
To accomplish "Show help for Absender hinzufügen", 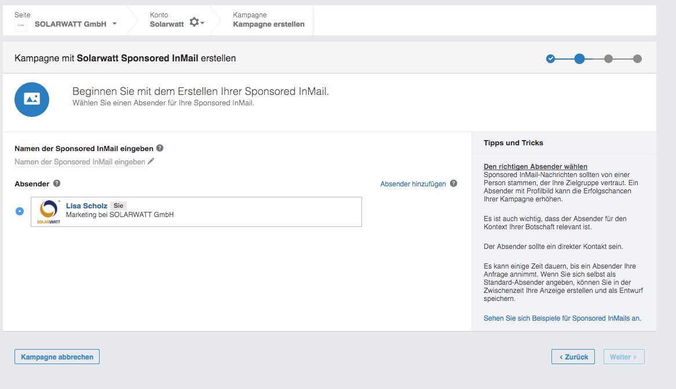I will 454,184.
